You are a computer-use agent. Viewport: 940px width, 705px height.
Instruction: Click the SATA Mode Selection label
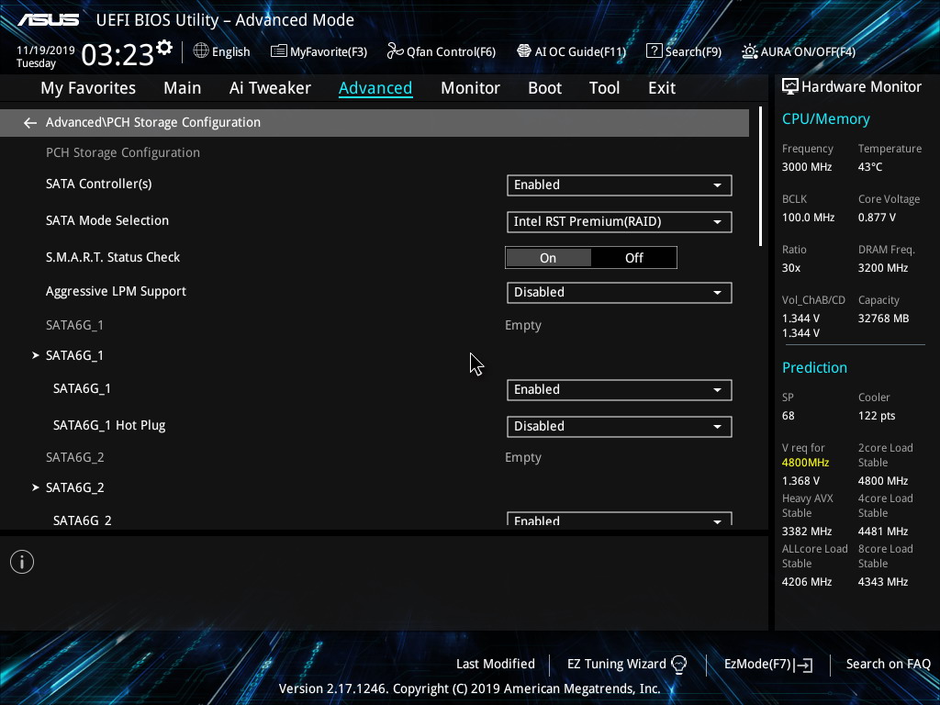(107, 220)
